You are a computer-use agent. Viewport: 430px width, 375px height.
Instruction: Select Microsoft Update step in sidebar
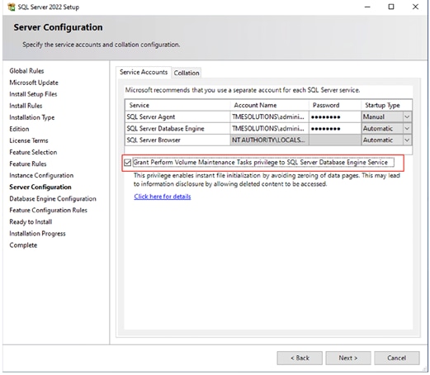[34, 83]
